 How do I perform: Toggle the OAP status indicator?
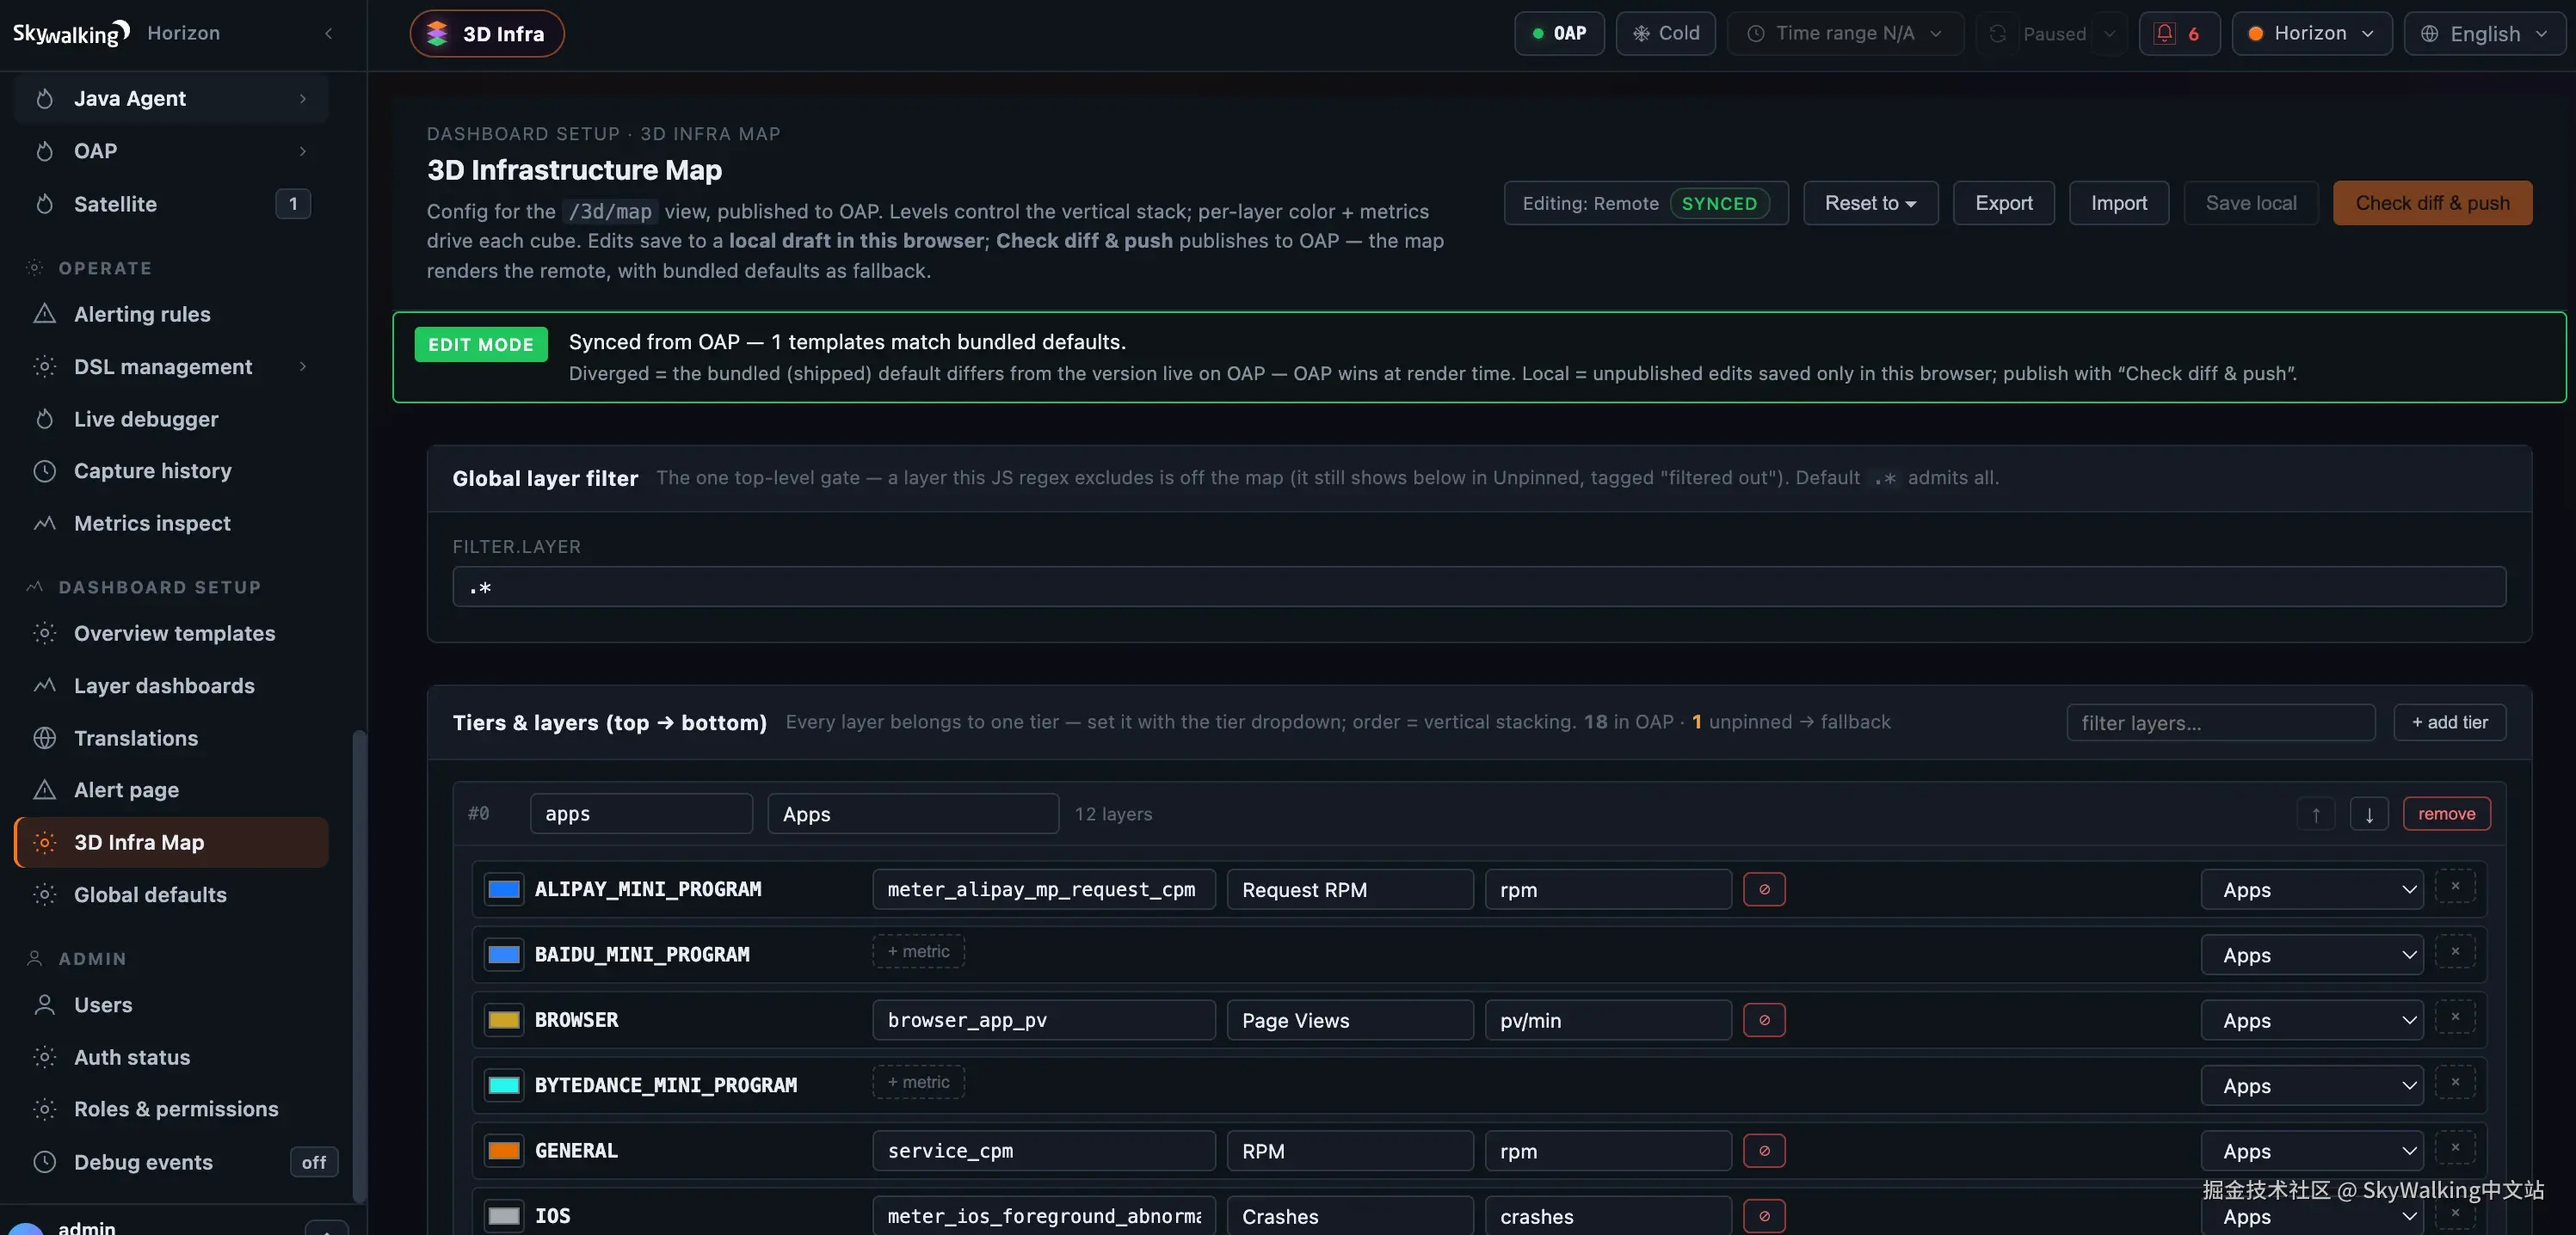pos(1559,34)
